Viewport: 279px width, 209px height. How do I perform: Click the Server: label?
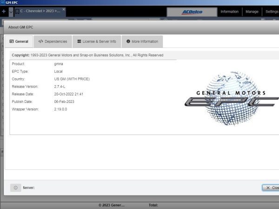point(29,188)
